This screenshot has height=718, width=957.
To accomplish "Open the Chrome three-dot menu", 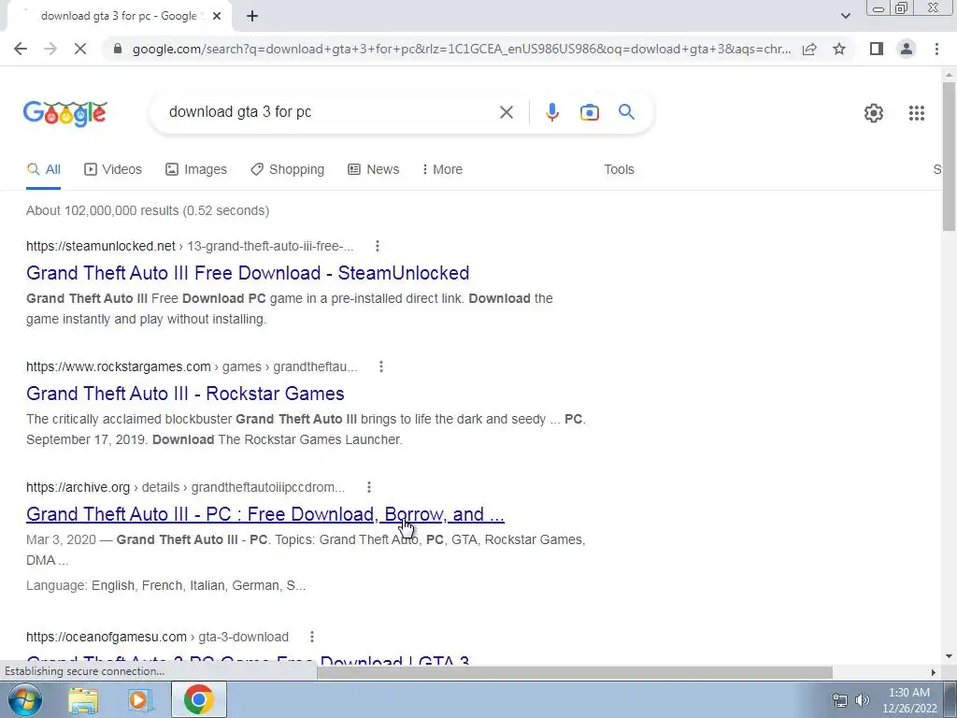I will [x=936, y=49].
